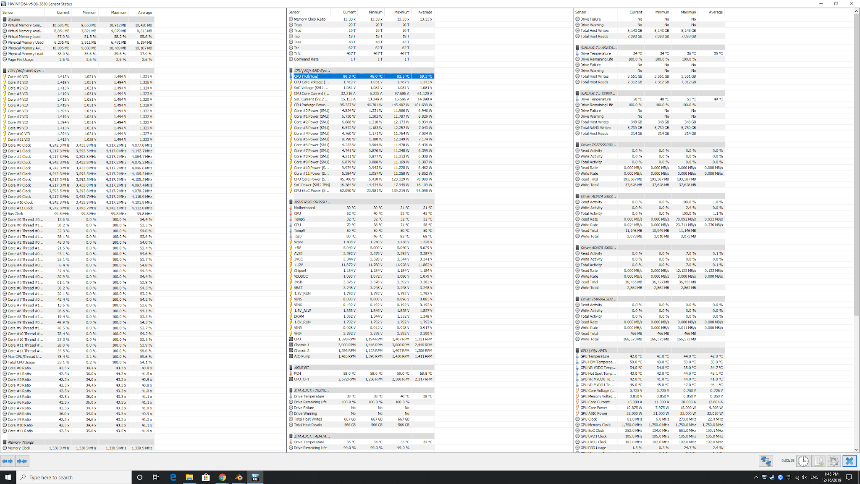The height and width of the screenshot is (484, 860).
Task: Open remote monitoring via two-computers icon
Action: pos(766,461)
